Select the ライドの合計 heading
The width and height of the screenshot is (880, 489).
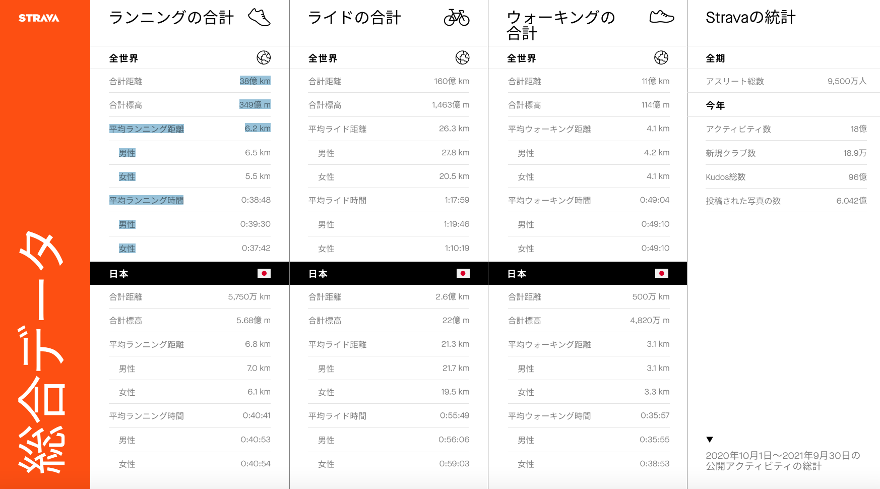pyautogui.click(x=354, y=18)
